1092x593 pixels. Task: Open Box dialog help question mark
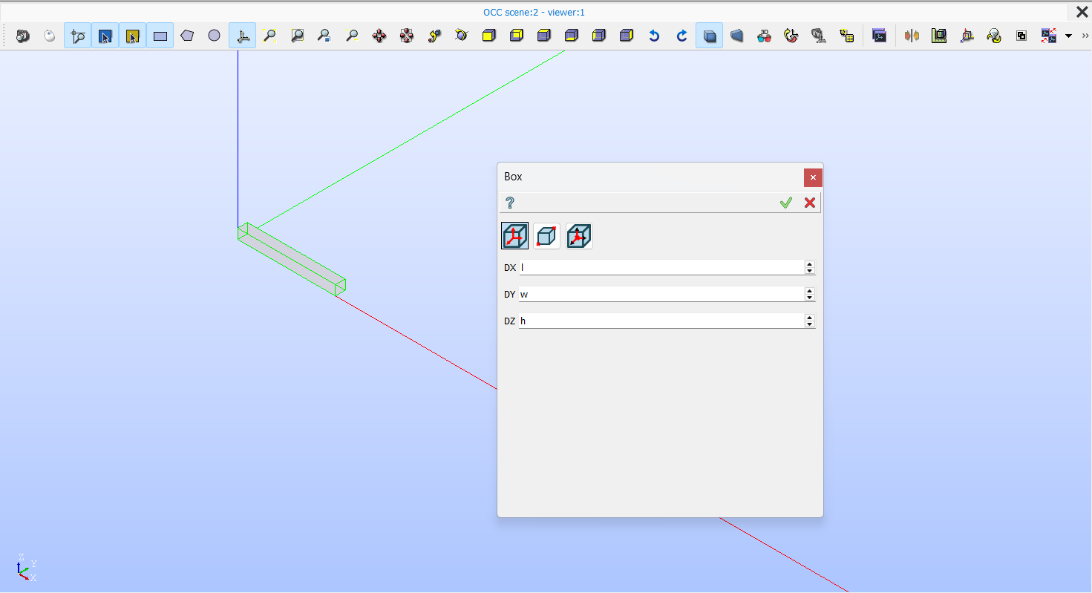(x=510, y=203)
